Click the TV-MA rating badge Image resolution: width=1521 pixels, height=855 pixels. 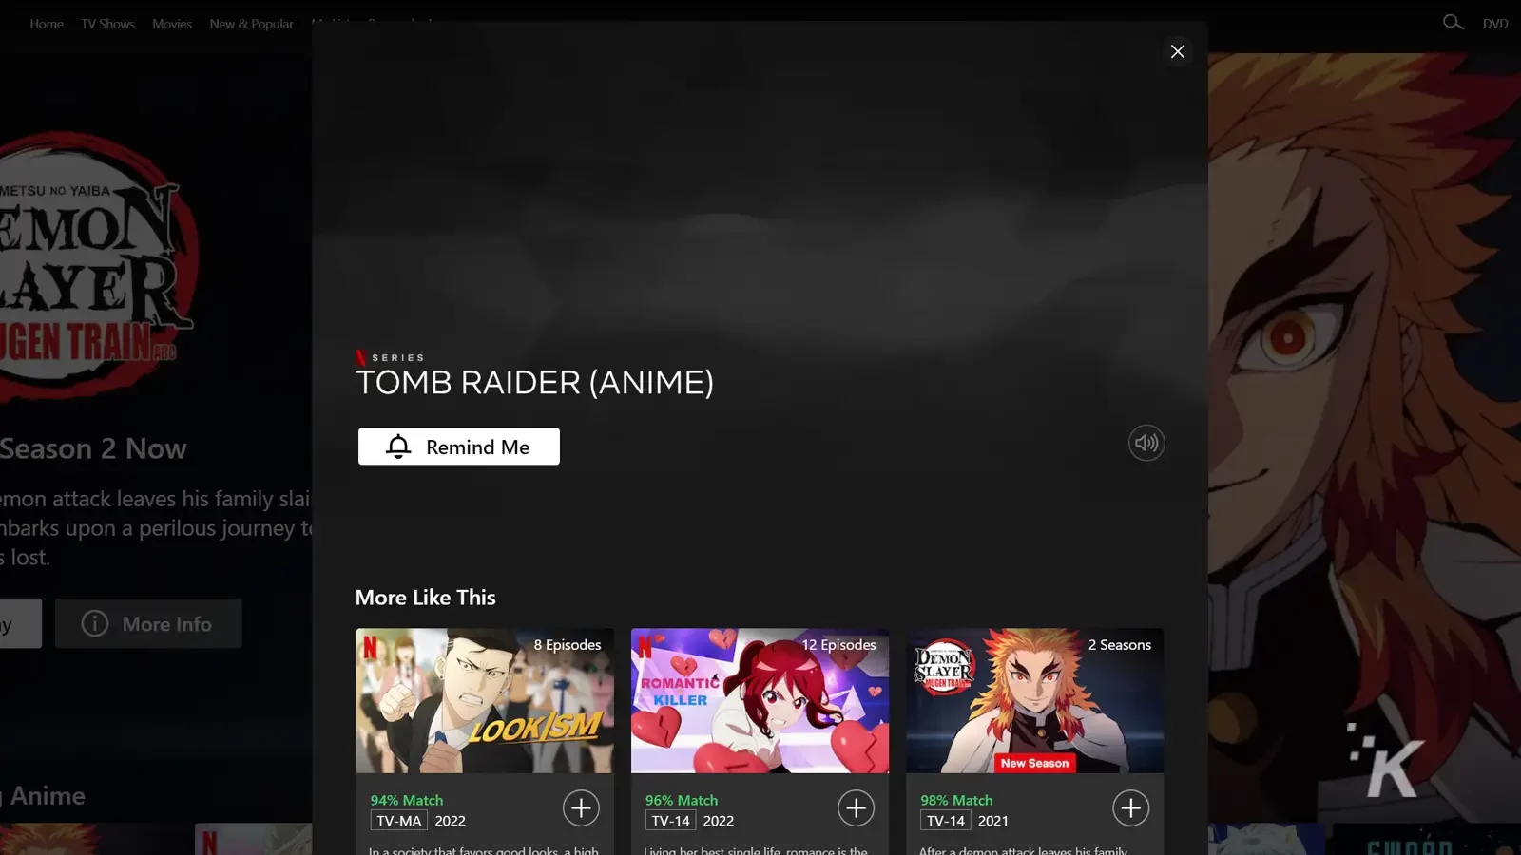(399, 821)
